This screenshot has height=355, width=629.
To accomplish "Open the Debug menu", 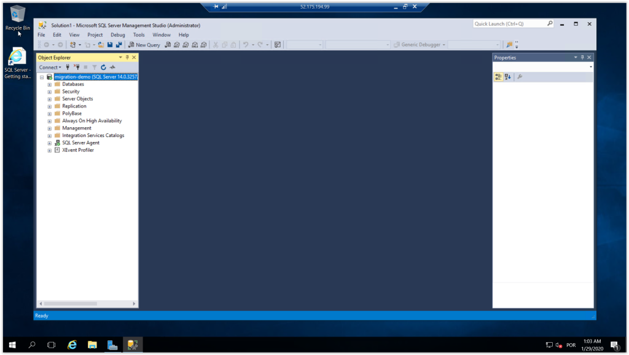I will pyautogui.click(x=118, y=35).
